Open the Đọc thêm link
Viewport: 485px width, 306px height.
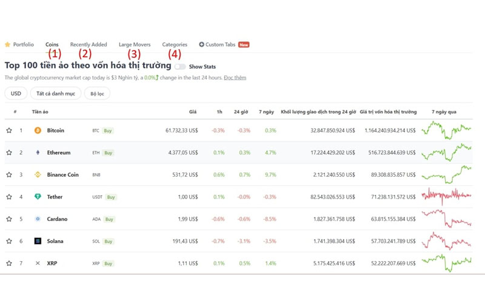tap(235, 78)
